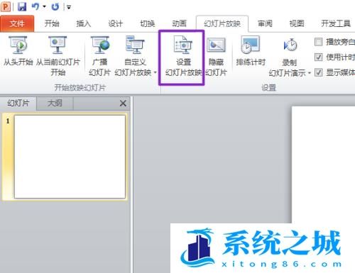Select slide 1 thumbnail
This screenshot has height=273, width=355.
tap(70, 157)
